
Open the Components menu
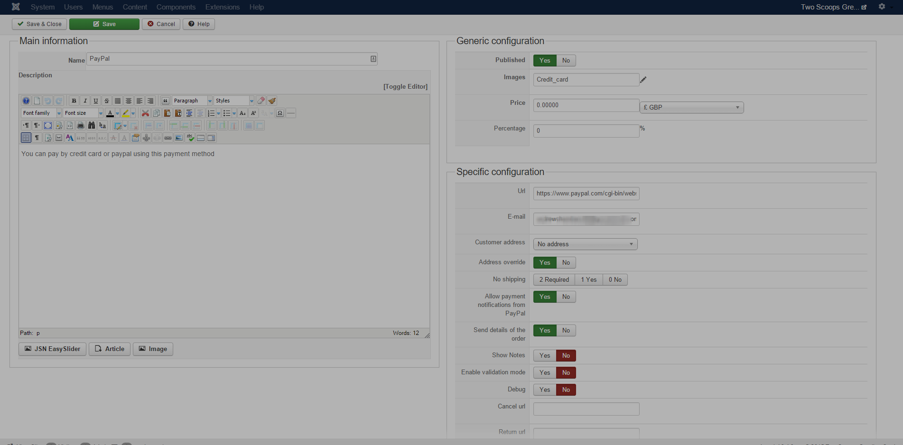(x=176, y=7)
